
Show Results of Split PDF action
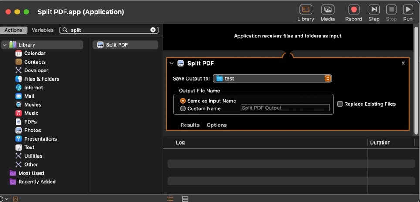tap(190, 125)
